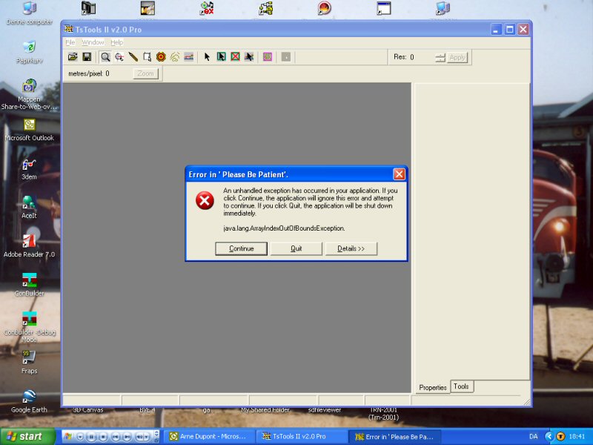Select the AceIt desktop shortcut

click(x=29, y=208)
